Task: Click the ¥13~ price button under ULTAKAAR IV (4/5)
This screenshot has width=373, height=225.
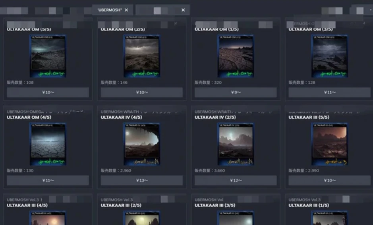Action: [142, 180]
